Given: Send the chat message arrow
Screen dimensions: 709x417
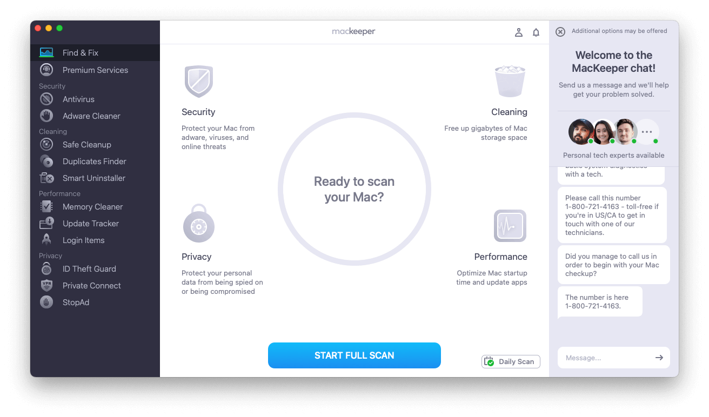Looking at the screenshot, I should point(659,358).
